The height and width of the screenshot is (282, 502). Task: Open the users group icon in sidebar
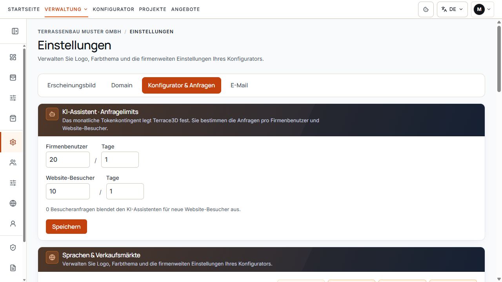pyautogui.click(x=13, y=163)
